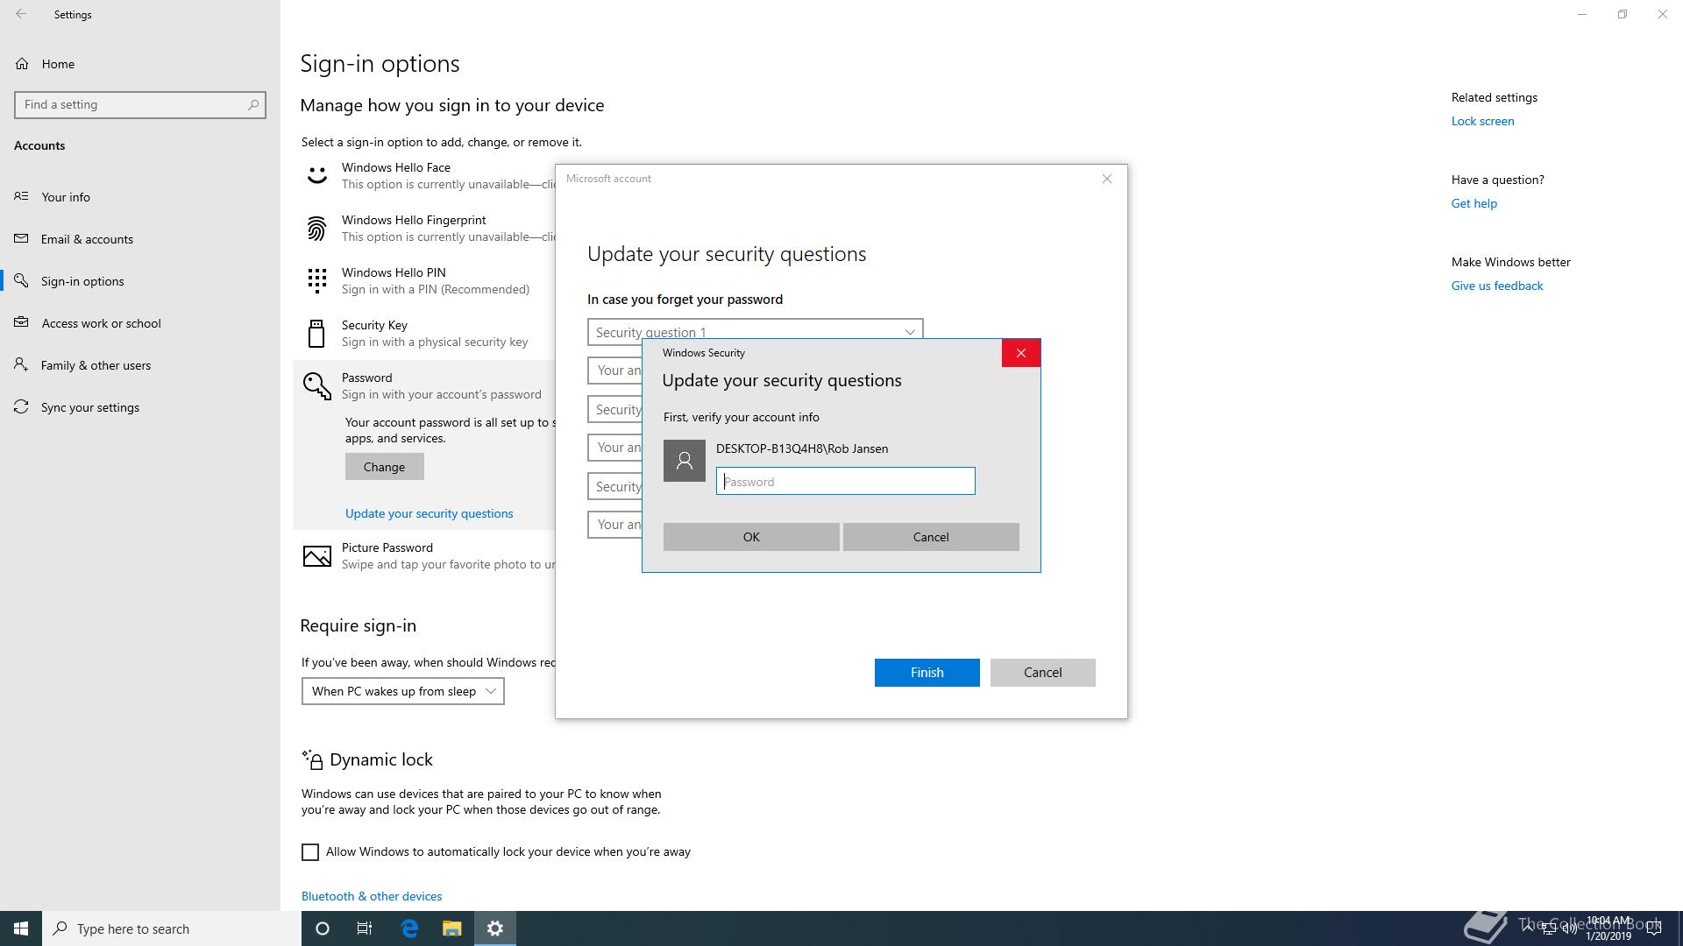Close the Windows Security dialog
The height and width of the screenshot is (946, 1683).
tap(1021, 353)
